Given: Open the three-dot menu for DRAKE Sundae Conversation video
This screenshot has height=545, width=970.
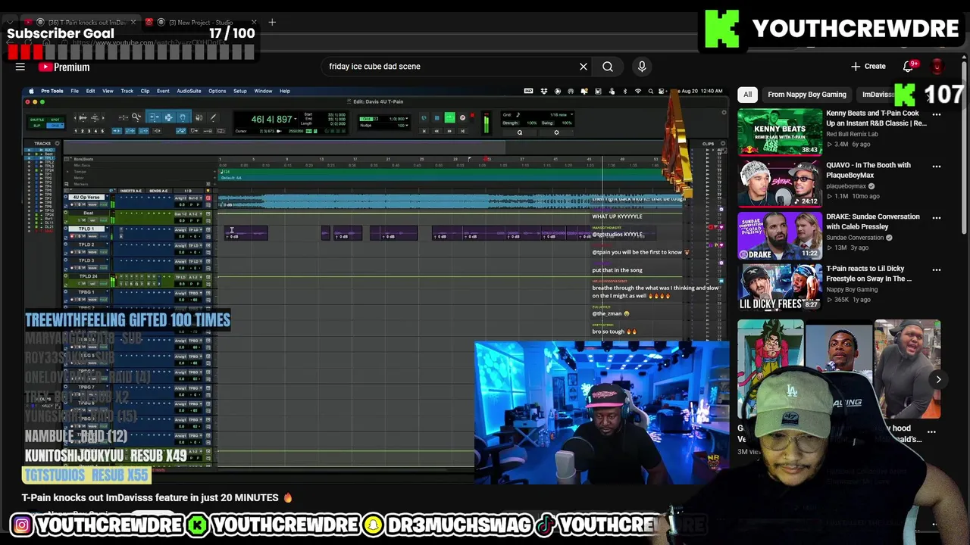Looking at the screenshot, I should pyautogui.click(x=937, y=217).
